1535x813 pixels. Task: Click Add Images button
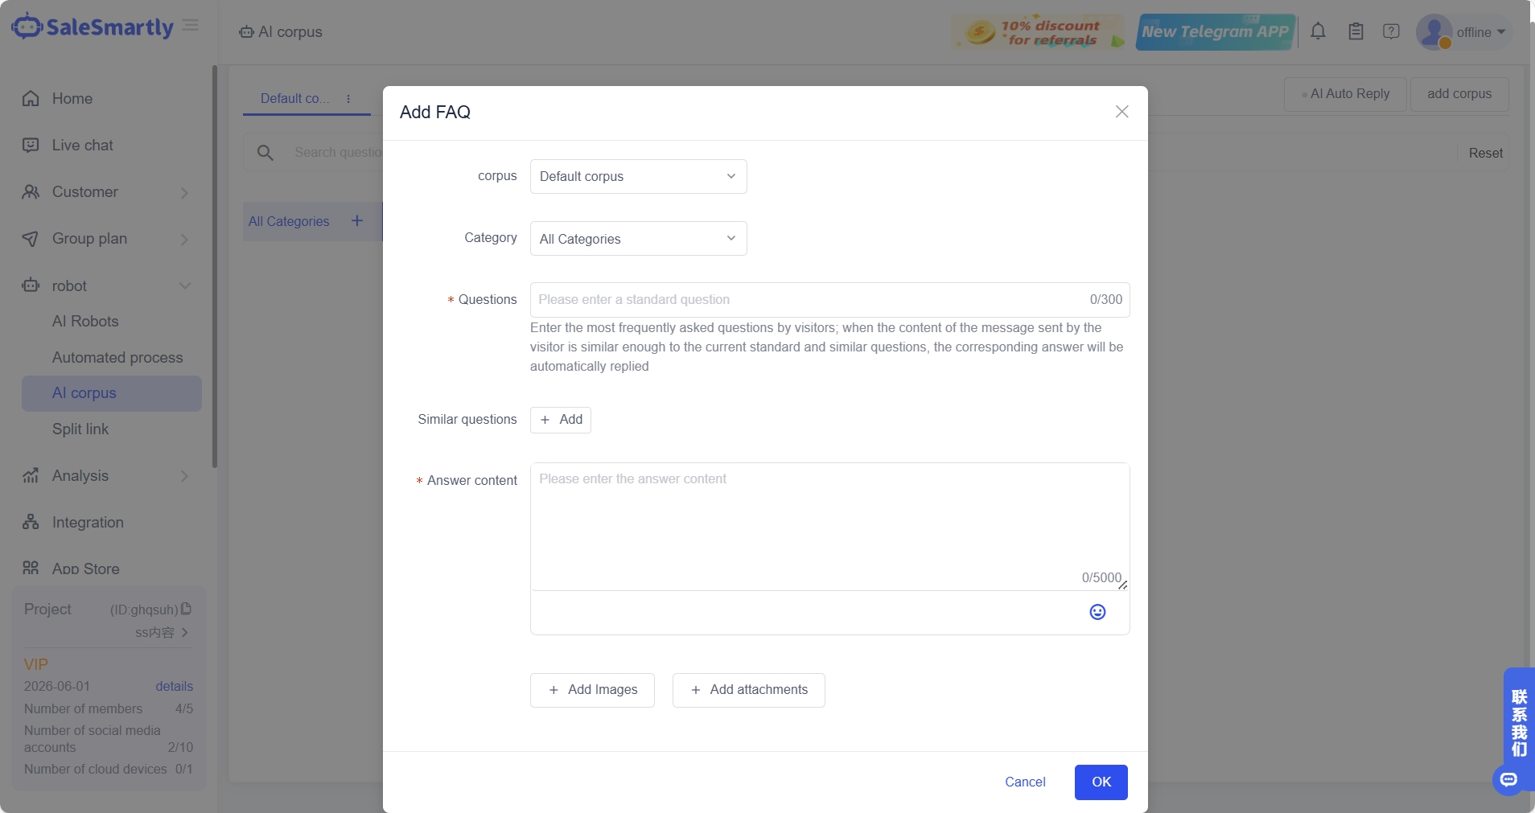click(592, 690)
